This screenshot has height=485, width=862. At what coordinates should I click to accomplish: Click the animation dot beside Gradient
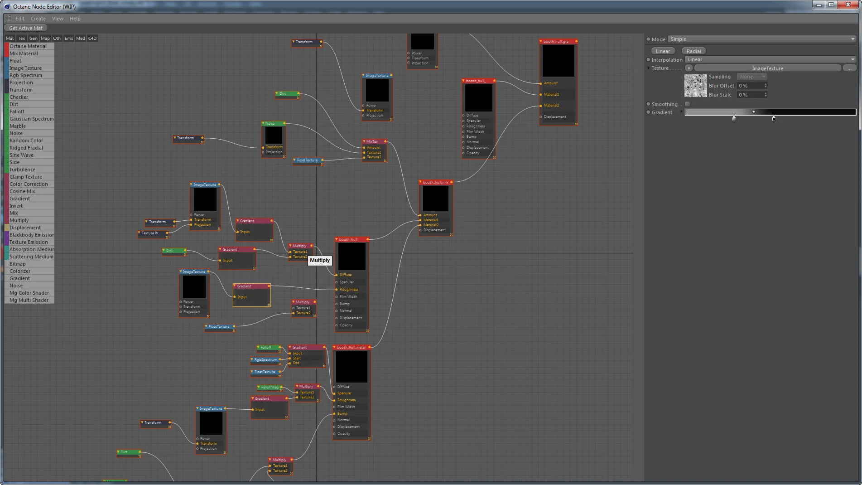click(x=648, y=112)
